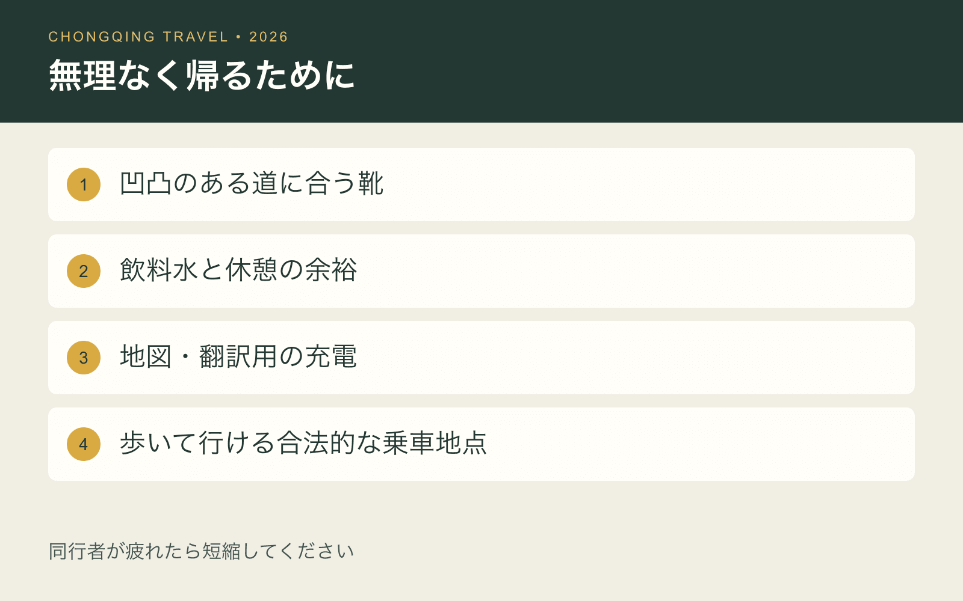Click the footer note 同行者が疲れたら短縮してください
This screenshot has height=601, width=963.
[x=202, y=551]
